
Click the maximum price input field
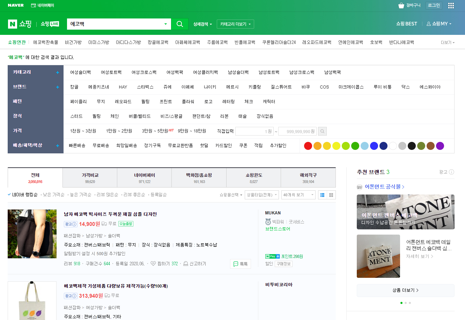297,131
